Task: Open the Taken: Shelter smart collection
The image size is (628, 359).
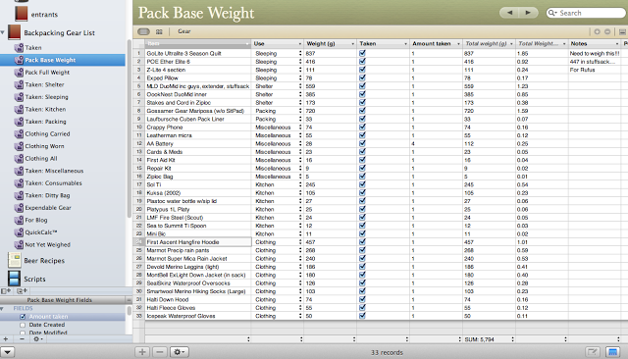Action: (x=44, y=85)
